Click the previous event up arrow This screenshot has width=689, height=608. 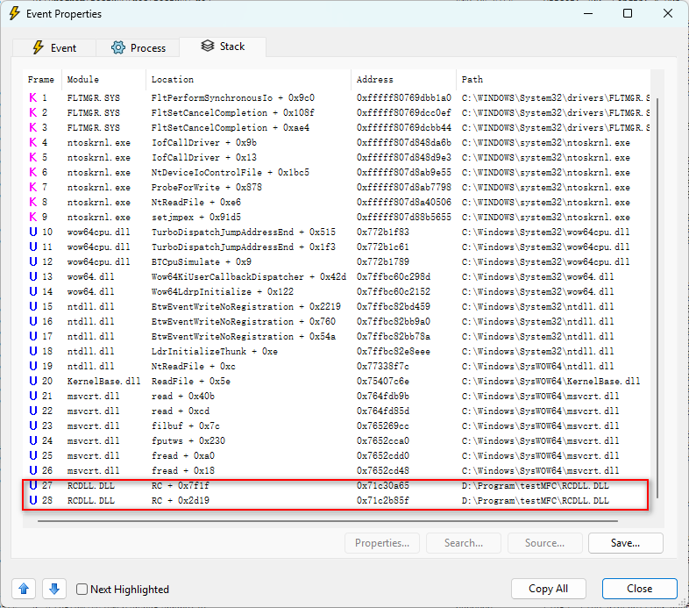pos(24,589)
